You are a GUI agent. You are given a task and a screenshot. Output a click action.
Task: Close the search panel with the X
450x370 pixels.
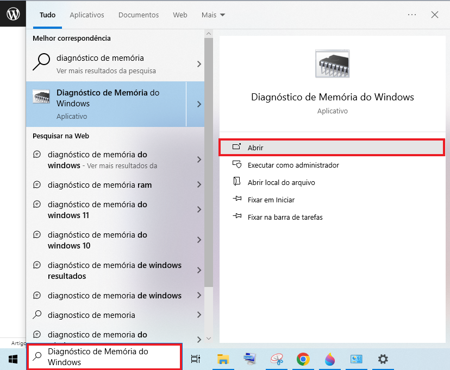(434, 15)
